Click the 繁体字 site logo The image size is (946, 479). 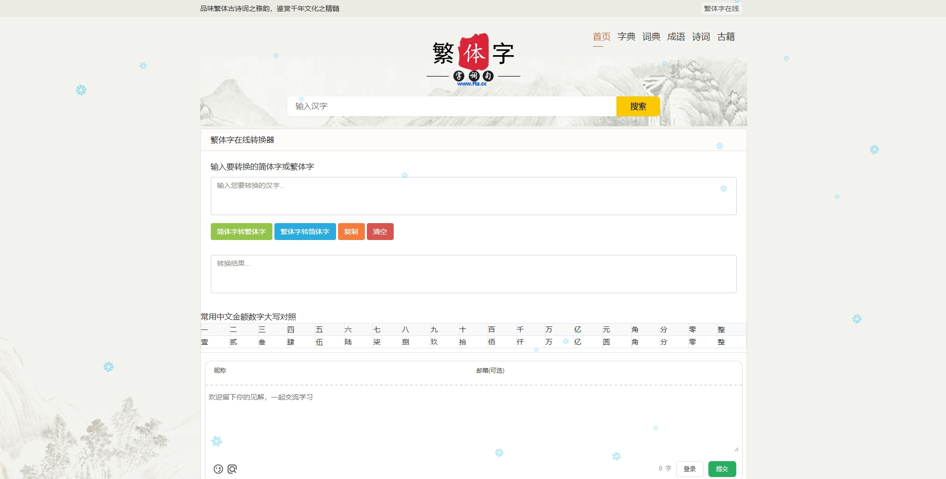[x=472, y=55]
